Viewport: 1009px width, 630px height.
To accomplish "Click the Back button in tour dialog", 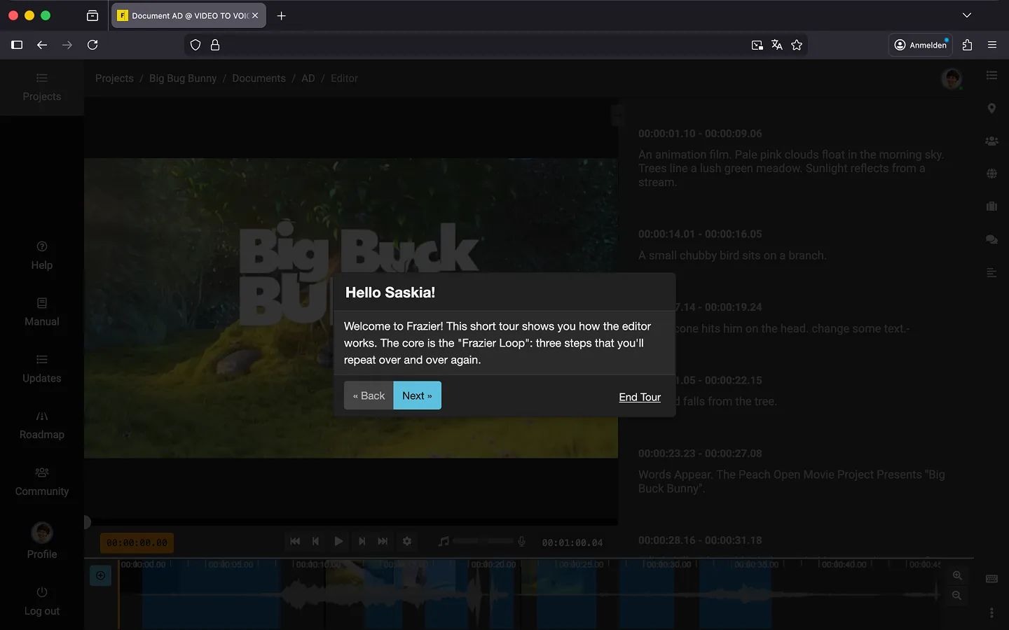I will pyautogui.click(x=369, y=395).
